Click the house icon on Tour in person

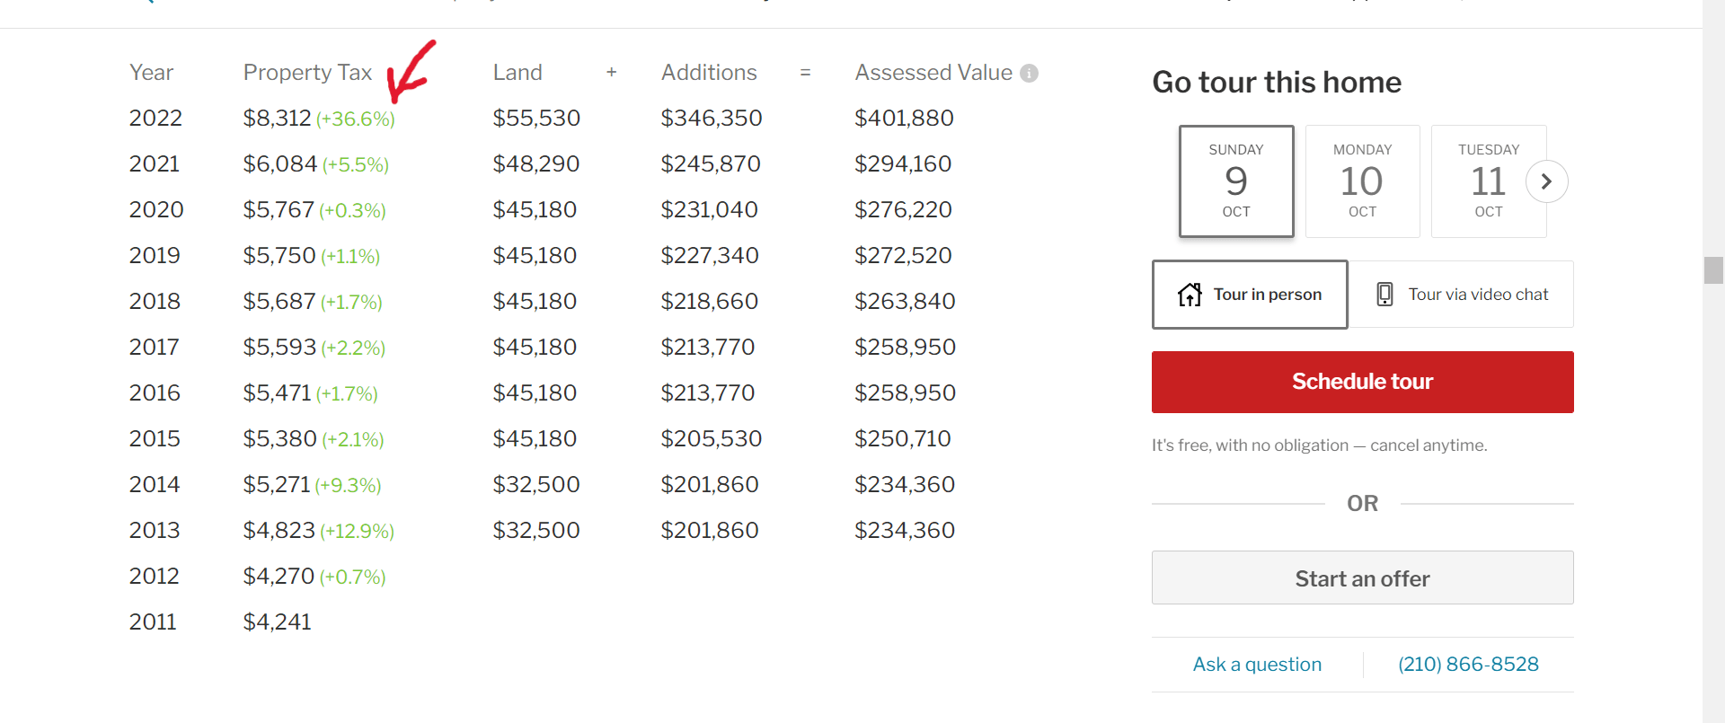pyautogui.click(x=1190, y=294)
